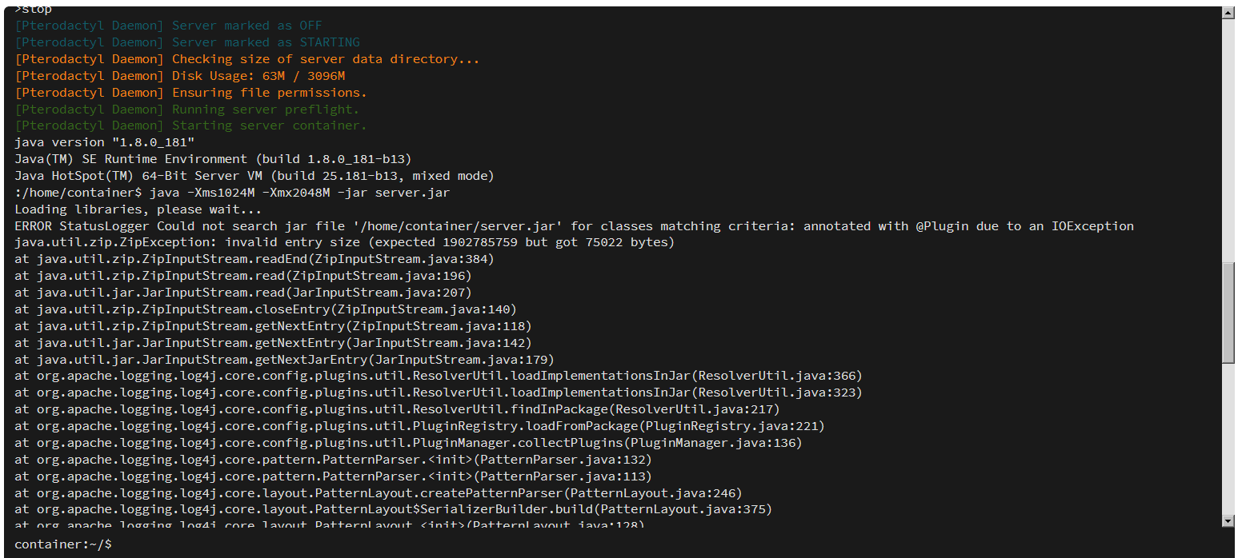This screenshot has height=558, width=1242.
Task: Click the scrollbar up arrow
Action: (x=1228, y=13)
